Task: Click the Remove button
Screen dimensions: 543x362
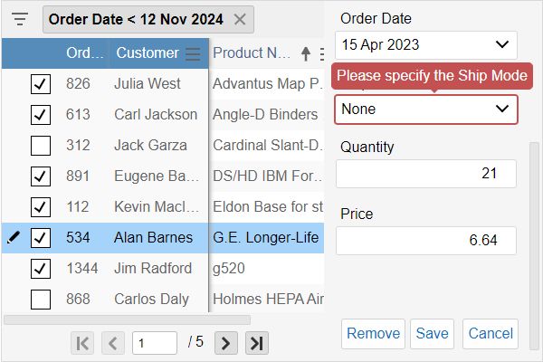Action: (x=373, y=333)
